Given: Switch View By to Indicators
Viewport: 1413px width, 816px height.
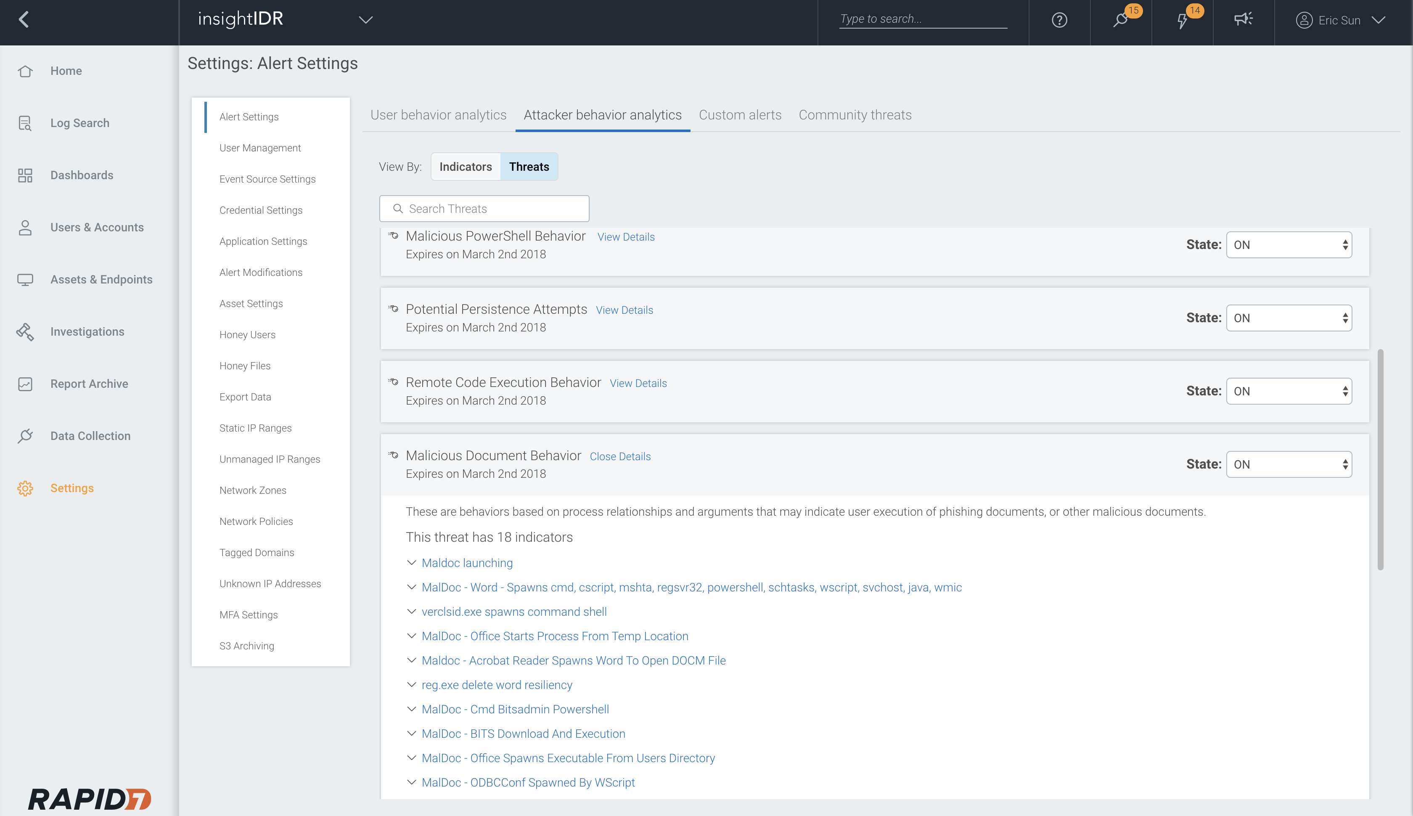Looking at the screenshot, I should coord(465,167).
